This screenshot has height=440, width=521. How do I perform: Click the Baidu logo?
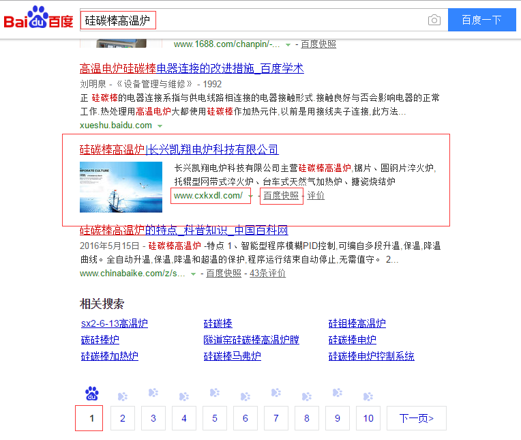pyautogui.click(x=39, y=20)
